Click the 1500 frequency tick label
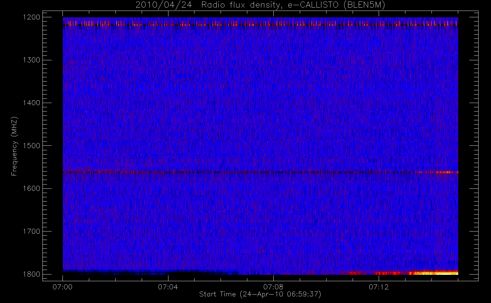This screenshot has width=491, height=303. (x=32, y=146)
